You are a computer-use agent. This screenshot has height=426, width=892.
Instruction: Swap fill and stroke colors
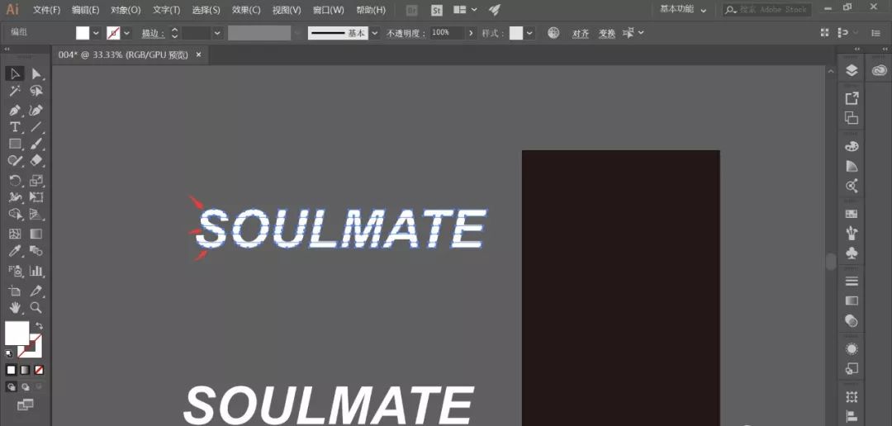pyautogui.click(x=39, y=326)
